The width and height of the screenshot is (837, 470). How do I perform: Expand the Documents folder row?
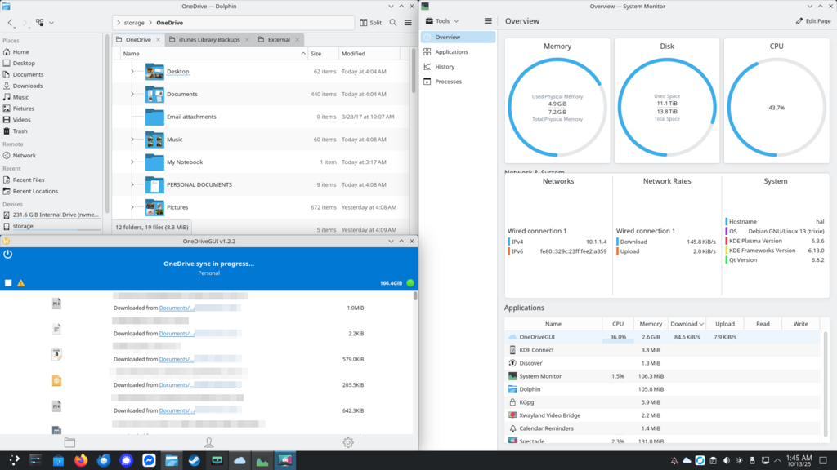[x=132, y=94]
